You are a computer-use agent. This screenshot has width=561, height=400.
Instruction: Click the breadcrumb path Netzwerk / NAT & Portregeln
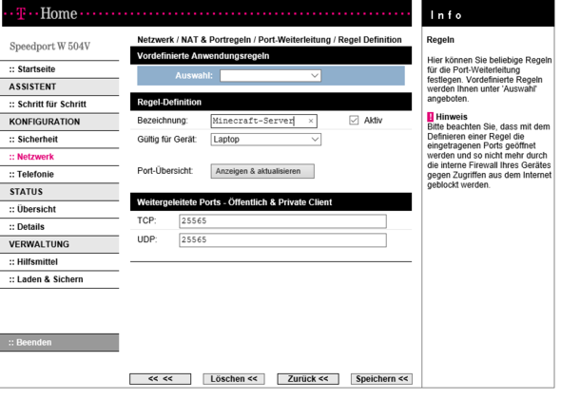(x=194, y=40)
